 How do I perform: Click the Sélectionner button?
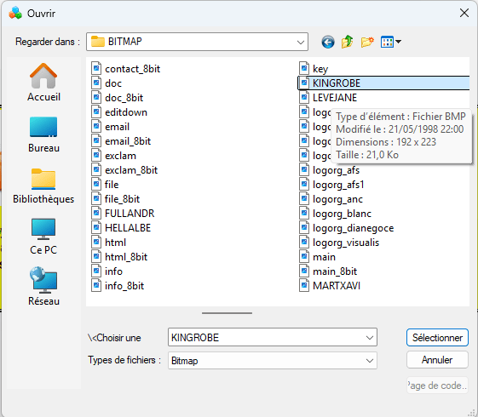click(437, 337)
